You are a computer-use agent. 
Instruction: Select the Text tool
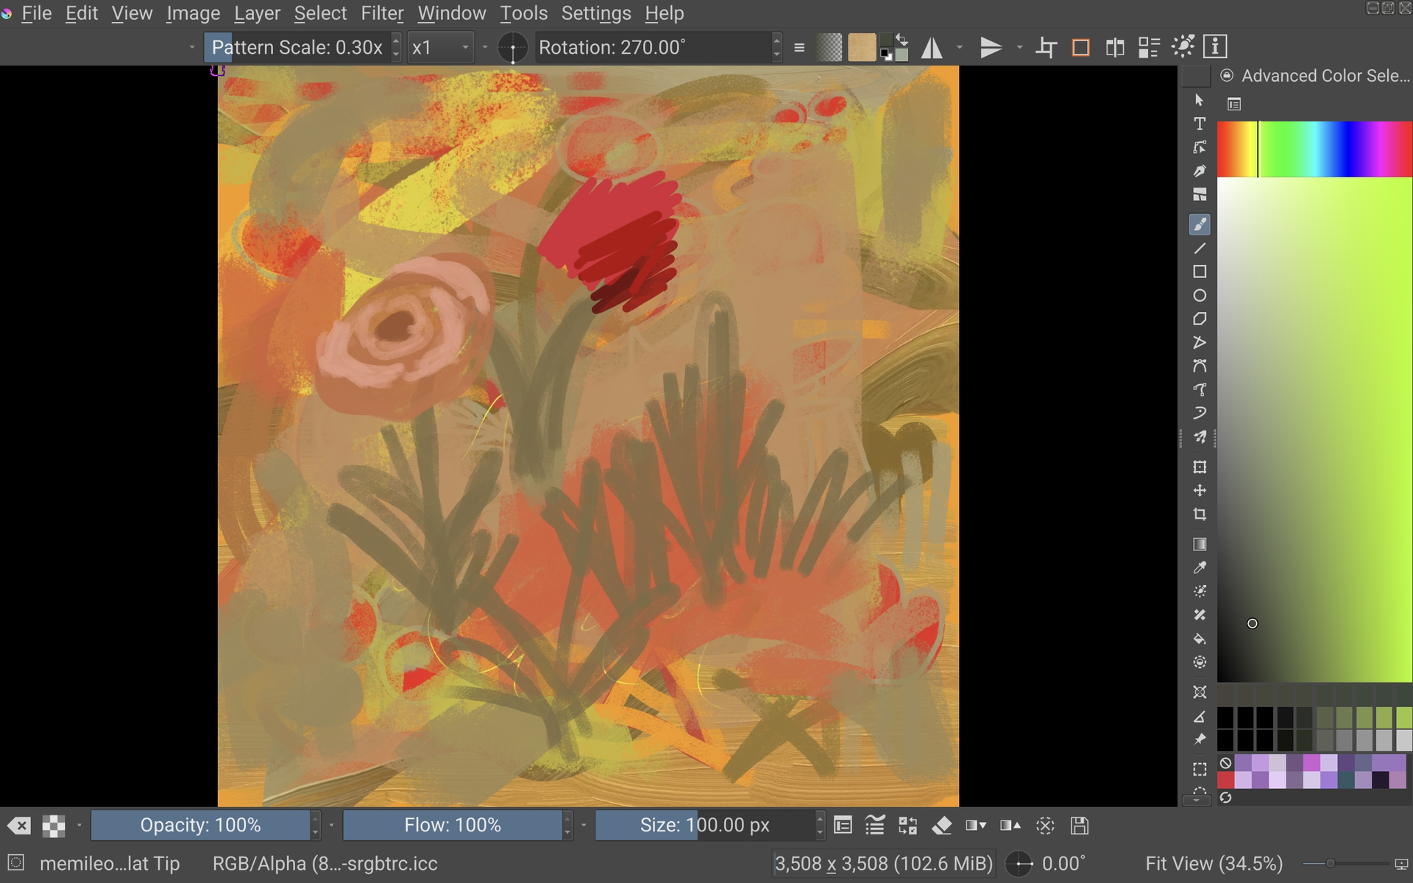[x=1200, y=124]
